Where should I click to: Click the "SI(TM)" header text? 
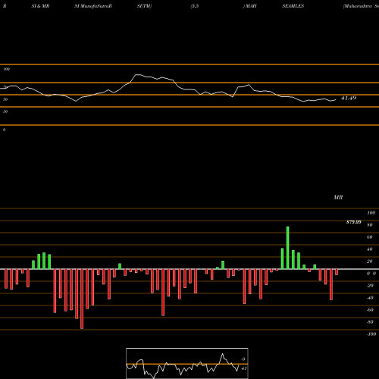click(x=144, y=6)
